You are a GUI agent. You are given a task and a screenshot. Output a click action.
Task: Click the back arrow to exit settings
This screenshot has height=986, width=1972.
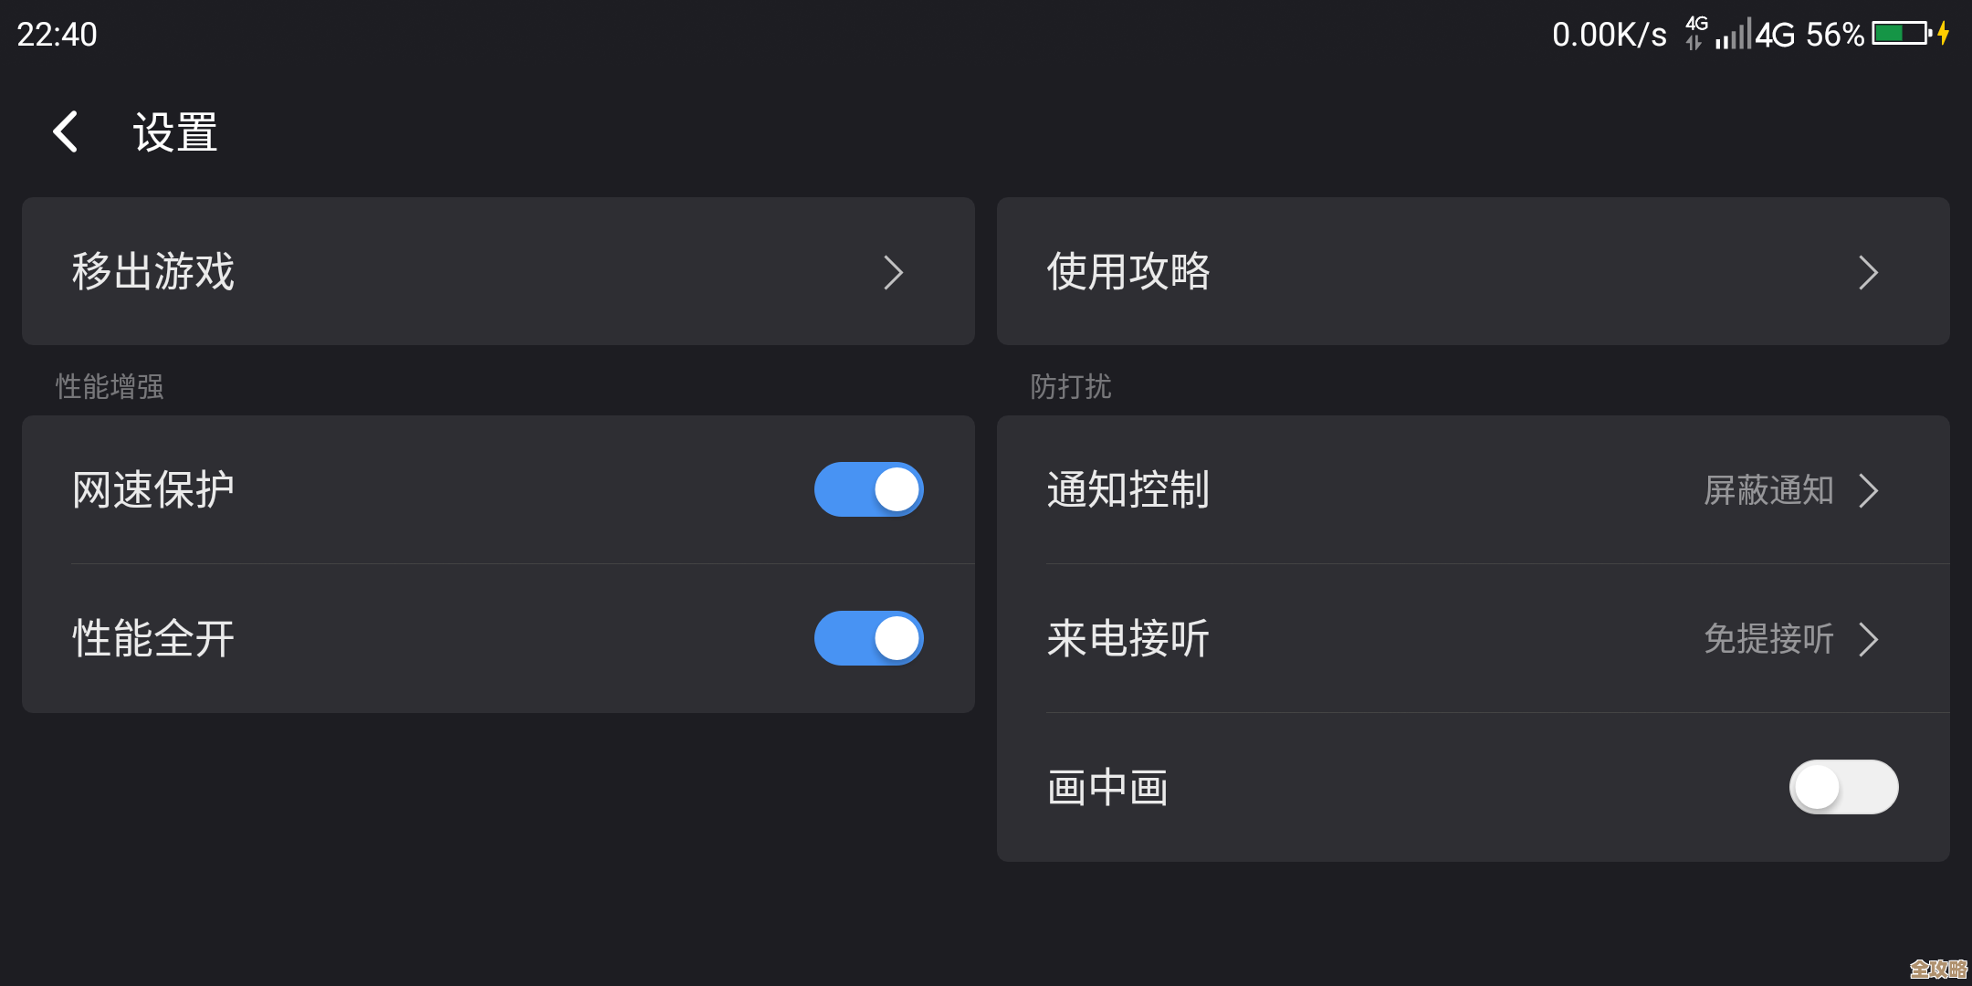65,131
